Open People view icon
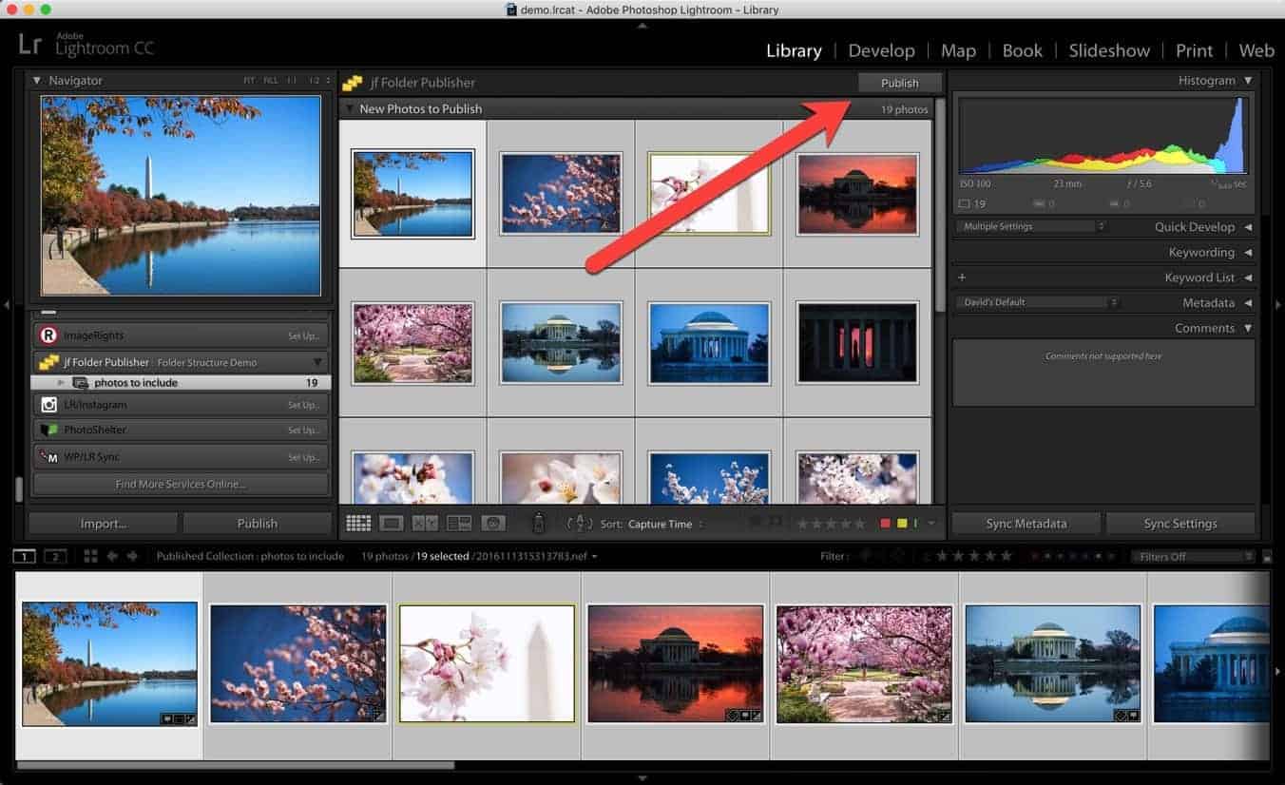 [x=493, y=524]
